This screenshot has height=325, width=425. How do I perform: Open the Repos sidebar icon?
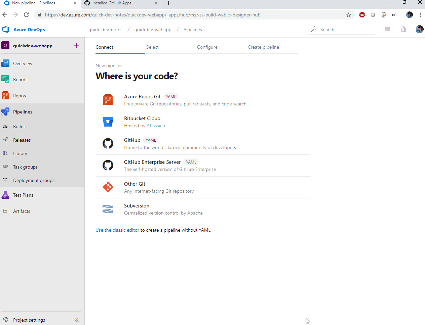[5, 95]
